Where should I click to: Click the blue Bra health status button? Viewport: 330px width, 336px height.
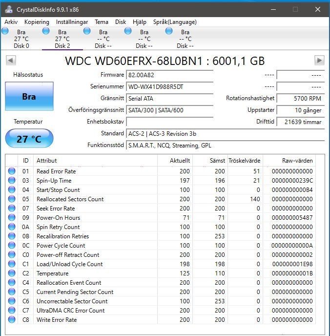pyautogui.click(x=29, y=96)
